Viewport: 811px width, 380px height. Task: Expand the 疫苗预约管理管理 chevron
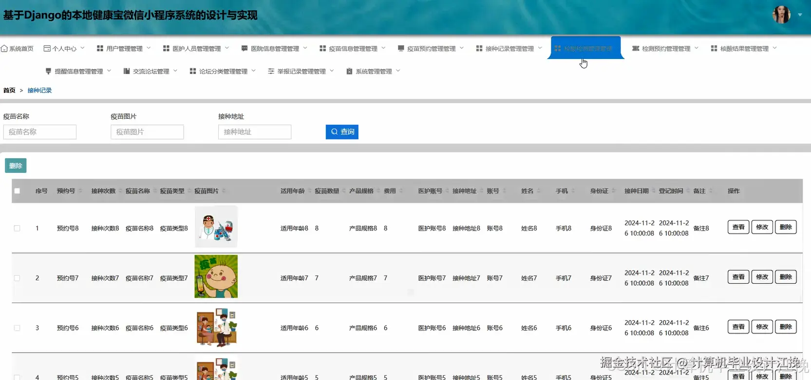point(462,48)
